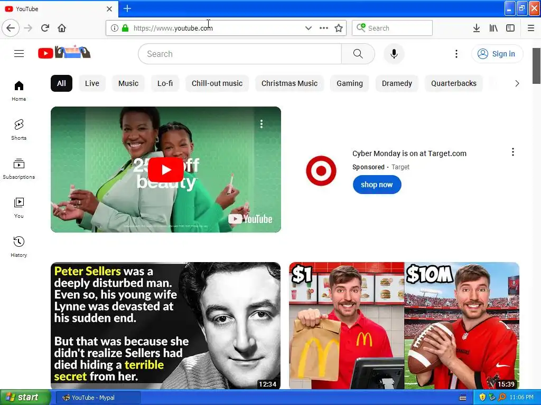Open the browser library icon
The width and height of the screenshot is (541, 405).
(493, 28)
